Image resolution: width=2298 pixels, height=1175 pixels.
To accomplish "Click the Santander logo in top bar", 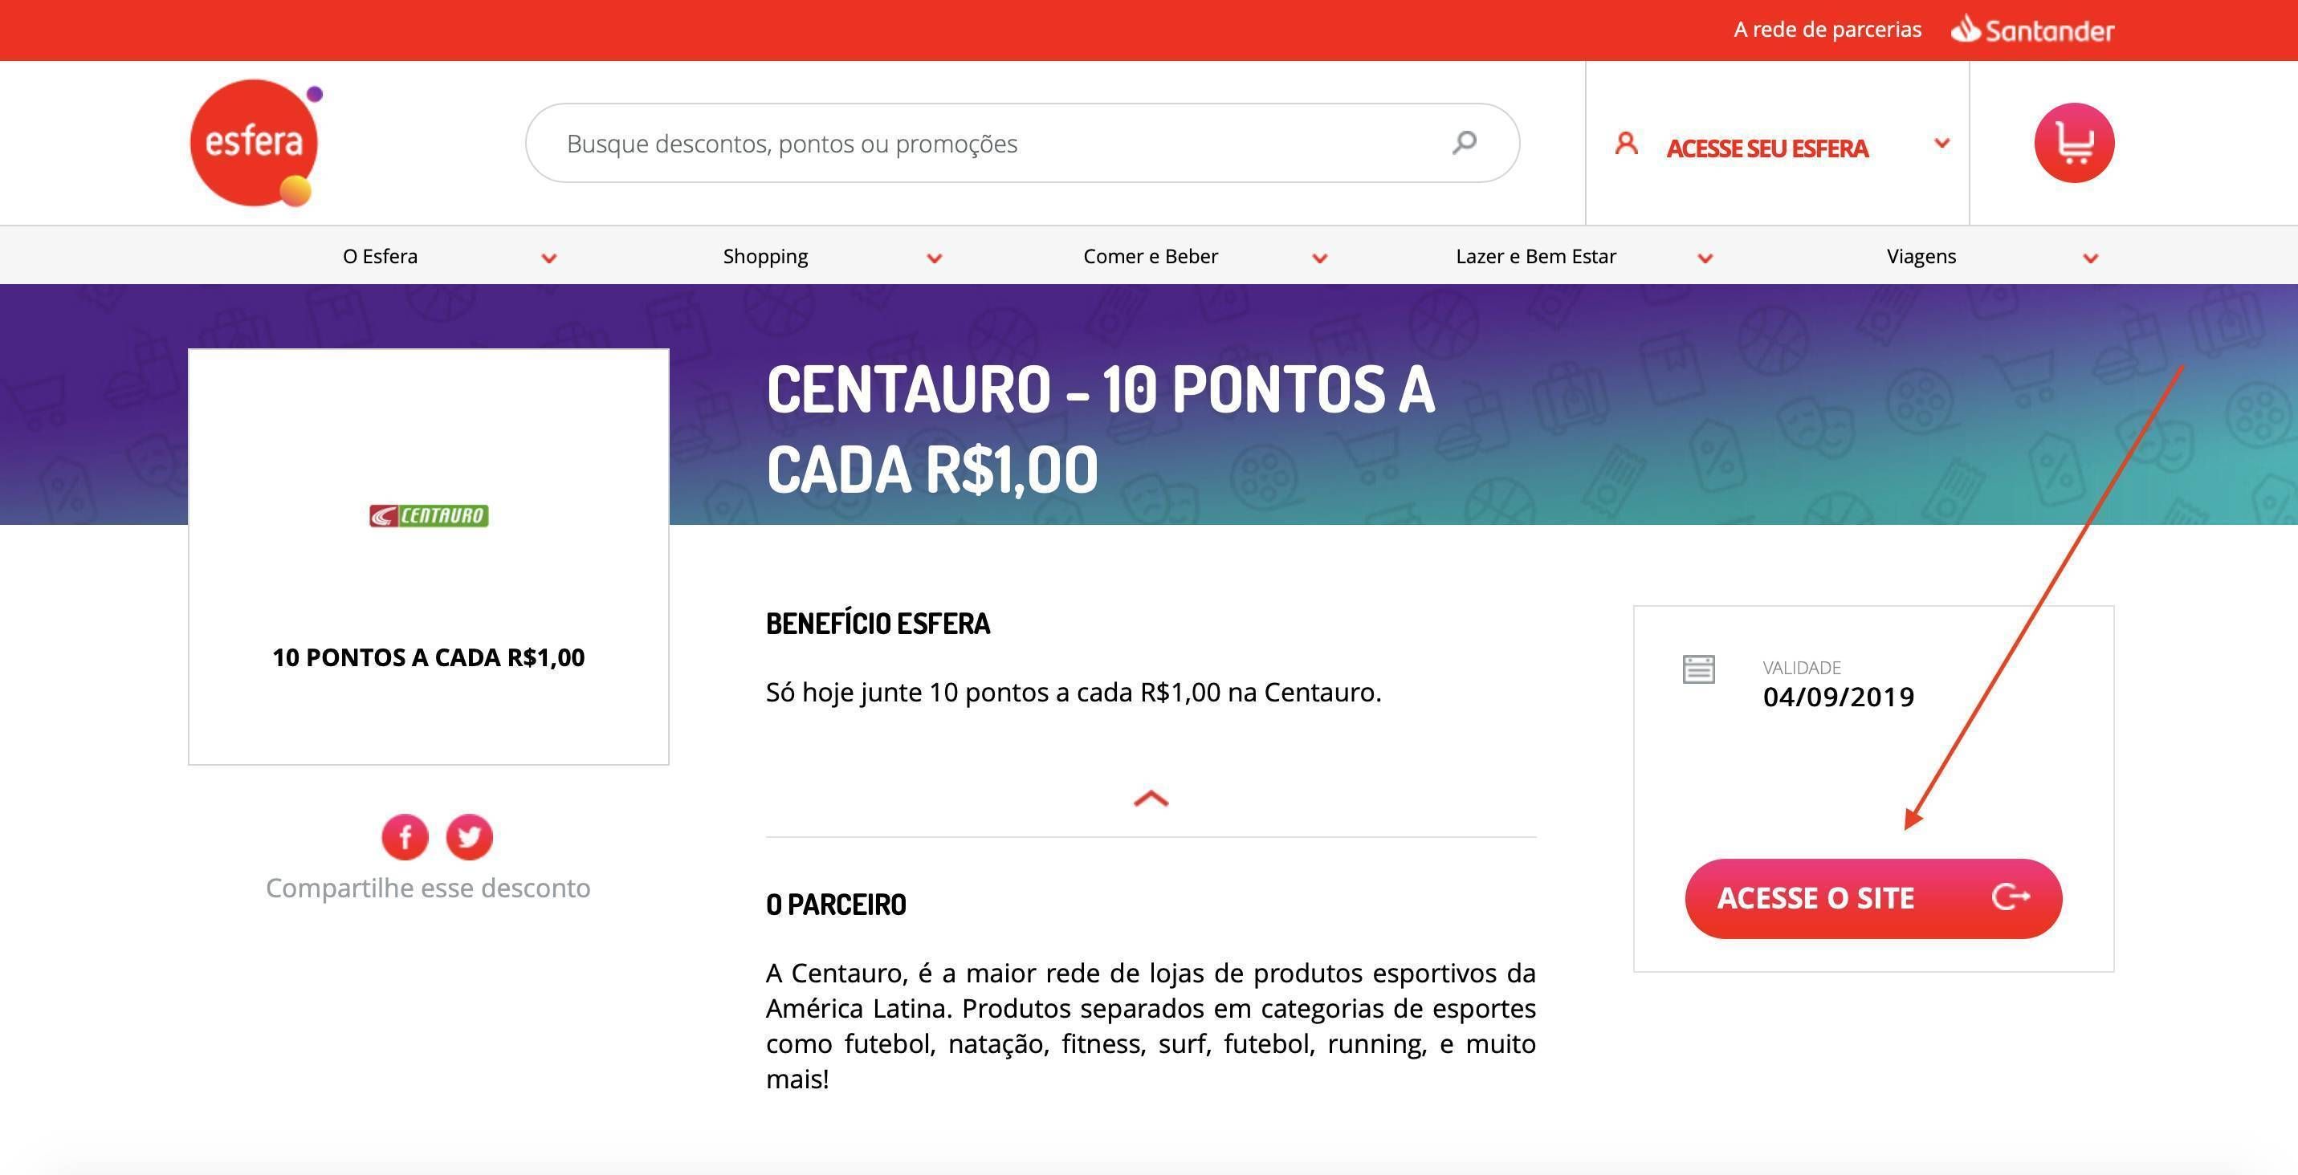I will (x=2032, y=30).
